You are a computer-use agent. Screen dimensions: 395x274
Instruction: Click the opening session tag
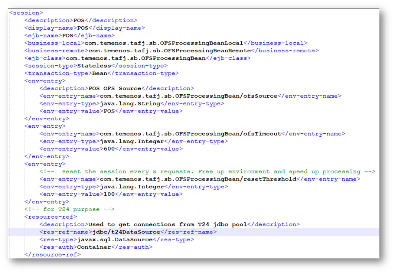click(x=26, y=13)
